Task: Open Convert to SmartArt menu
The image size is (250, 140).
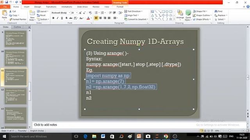Action: tap(136, 19)
